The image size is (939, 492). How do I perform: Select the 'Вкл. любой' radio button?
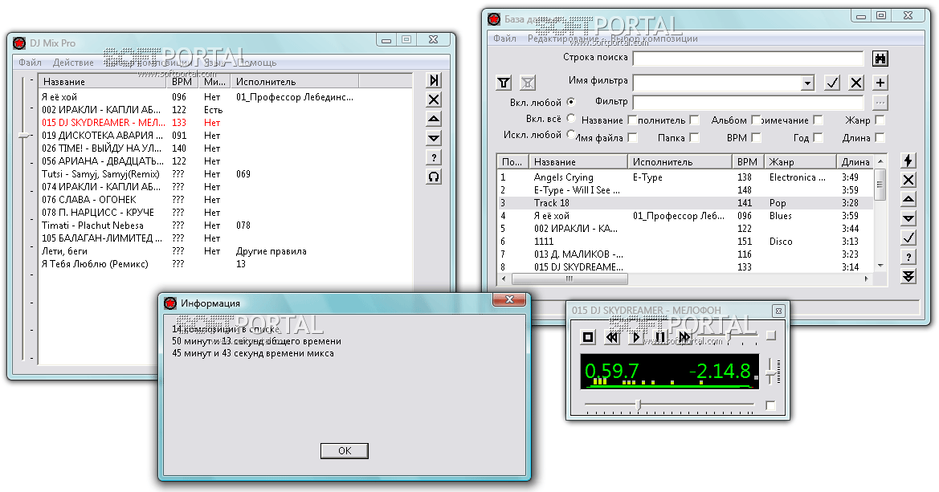tap(571, 102)
